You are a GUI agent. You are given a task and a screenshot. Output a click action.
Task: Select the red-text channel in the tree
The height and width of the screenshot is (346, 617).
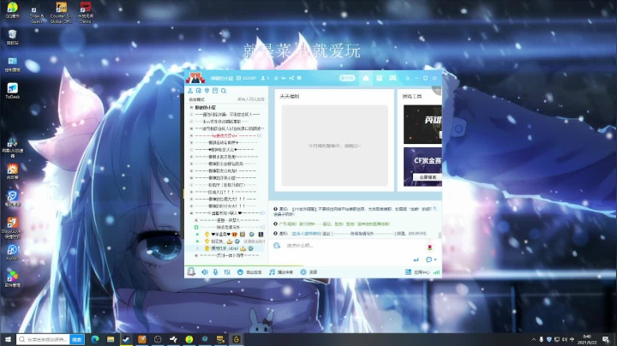tap(226, 135)
